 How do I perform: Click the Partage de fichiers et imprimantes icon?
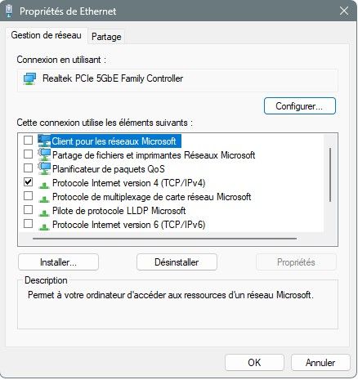point(44,154)
